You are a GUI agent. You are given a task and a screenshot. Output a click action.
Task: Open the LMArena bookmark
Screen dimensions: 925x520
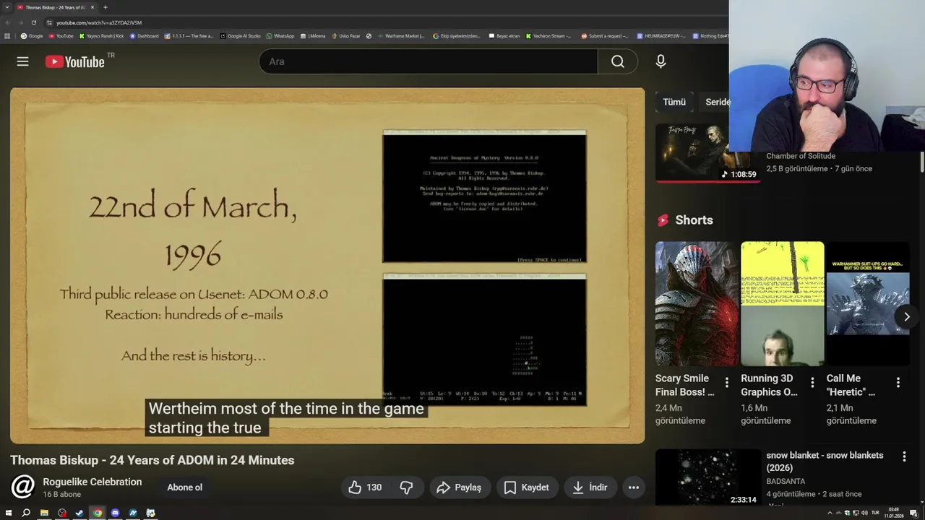pos(313,35)
